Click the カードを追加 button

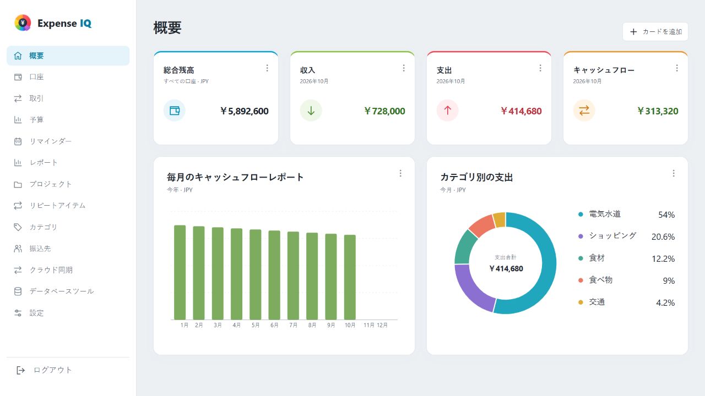pos(655,32)
